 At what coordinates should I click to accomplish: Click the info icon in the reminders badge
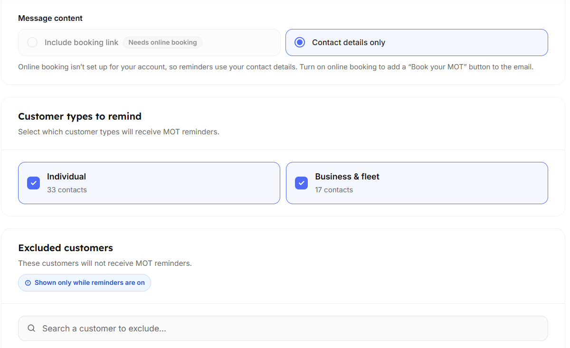28,282
